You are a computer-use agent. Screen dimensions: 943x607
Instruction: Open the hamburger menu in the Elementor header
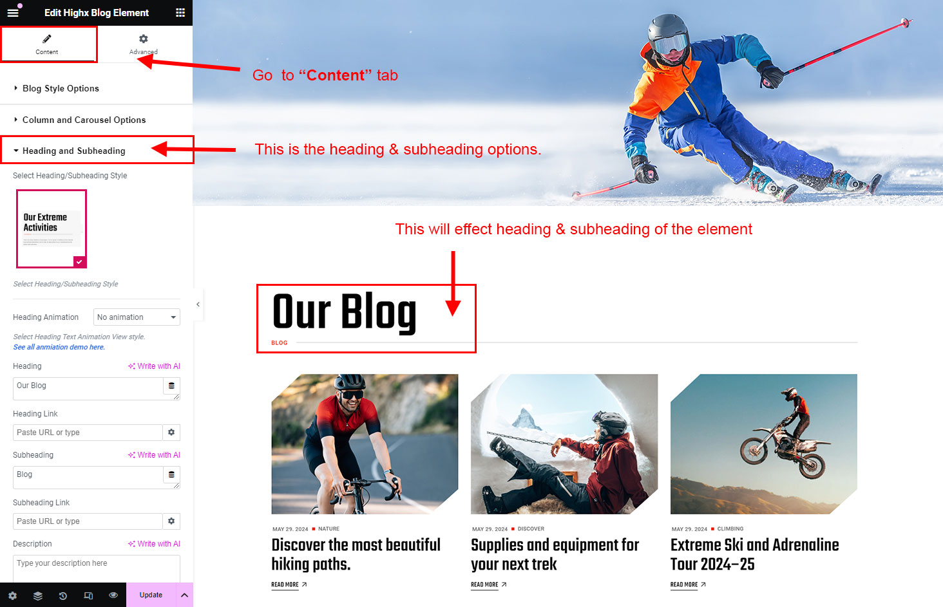[x=13, y=13]
